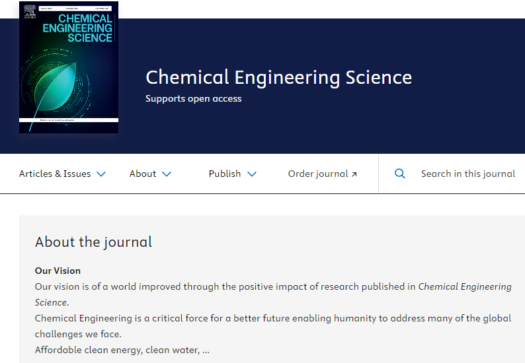The height and width of the screenshot is (363, 525).
Task: Click the Supports open access text
Action: pyautogui.click(x=194, y=98)
